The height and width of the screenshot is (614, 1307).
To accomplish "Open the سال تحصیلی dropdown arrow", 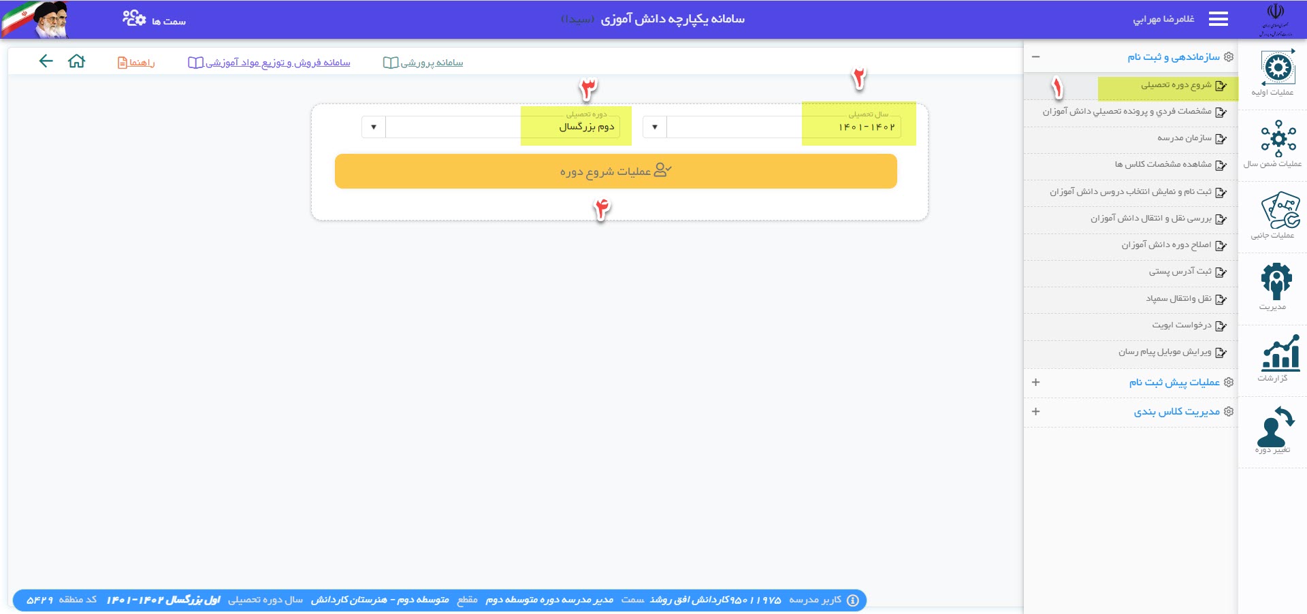I will click(654, 127).
